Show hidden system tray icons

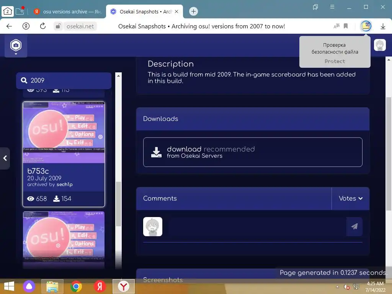338,287
